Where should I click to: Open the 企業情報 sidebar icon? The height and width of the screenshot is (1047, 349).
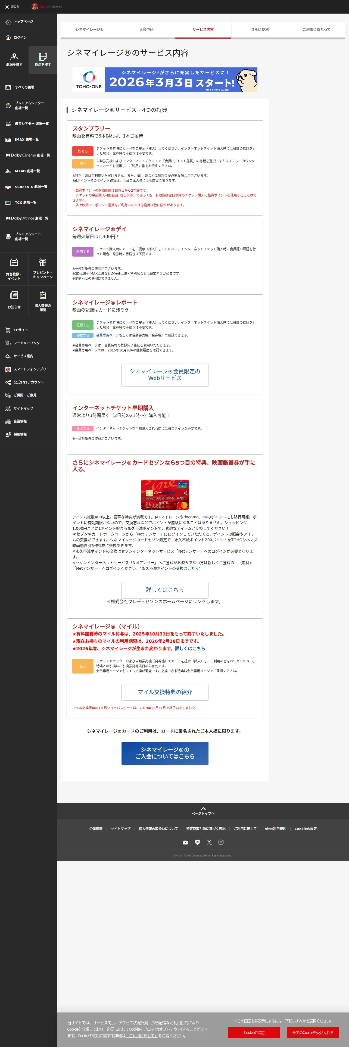[x=8, y=422]
